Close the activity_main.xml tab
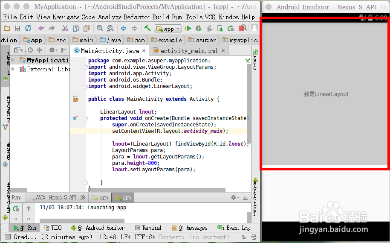 [223, 50]
